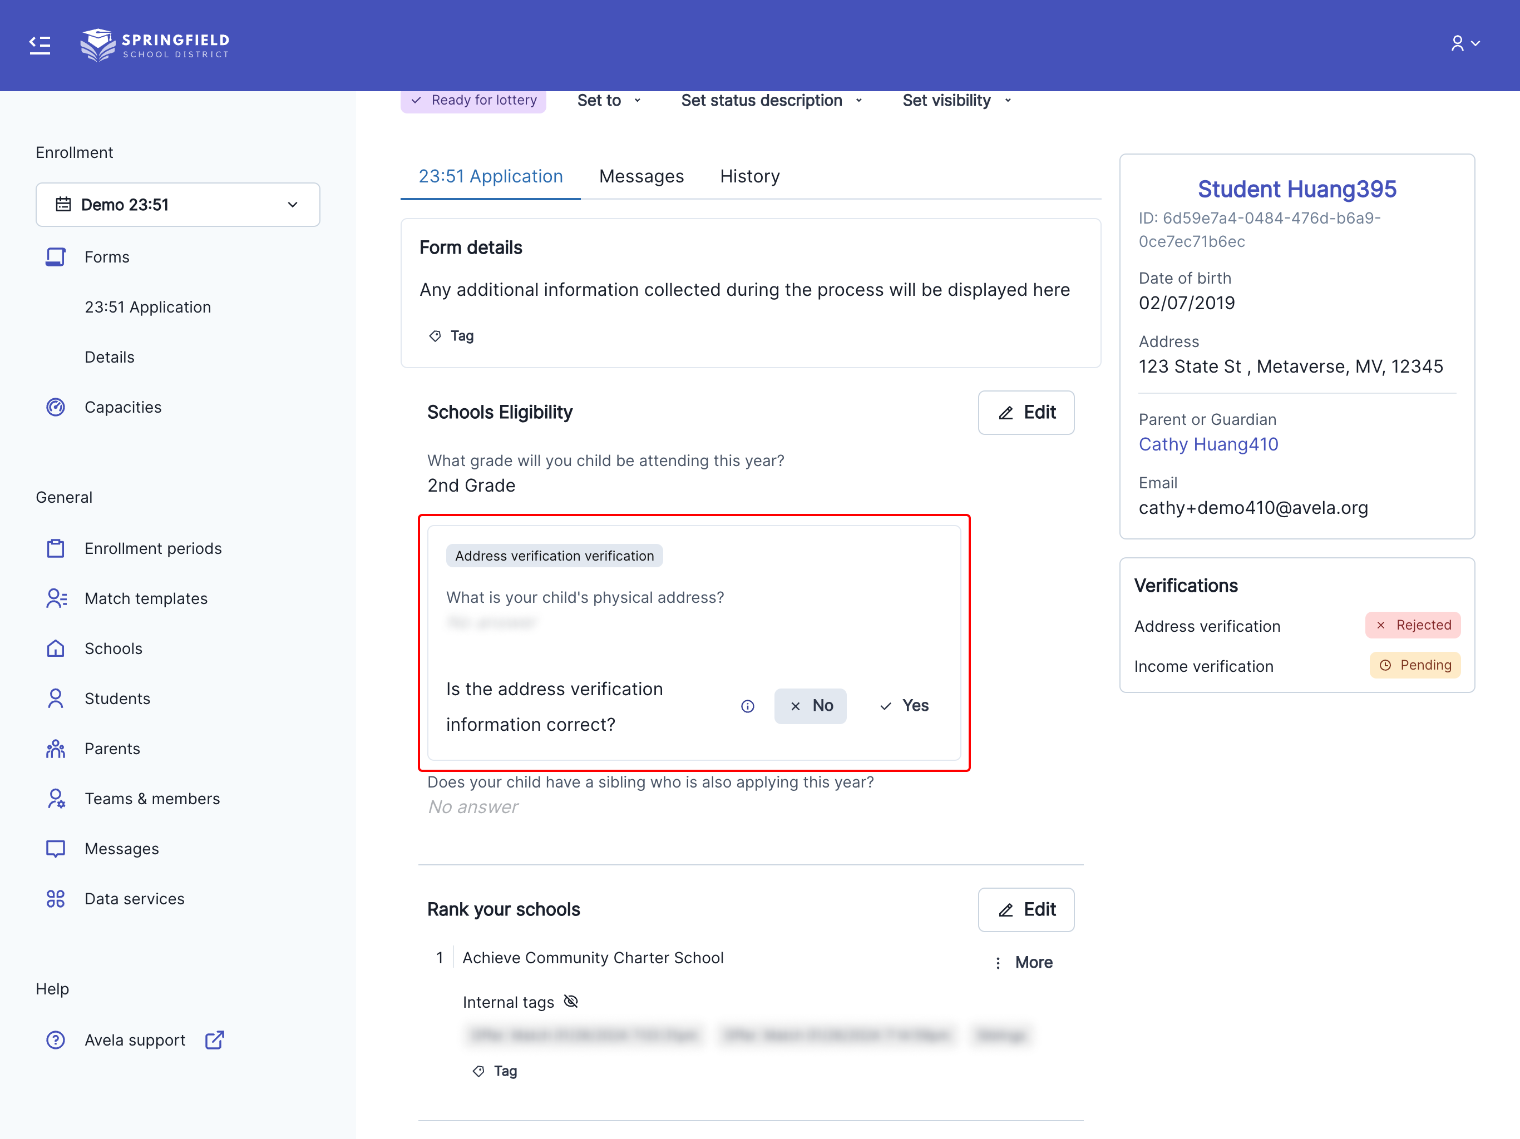
Task: Open More options for Achieve Community Charter School
Action: tap(1024, 963)
